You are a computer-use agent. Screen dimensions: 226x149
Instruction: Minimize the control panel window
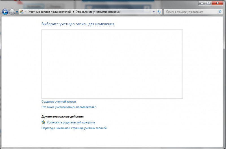202,3
